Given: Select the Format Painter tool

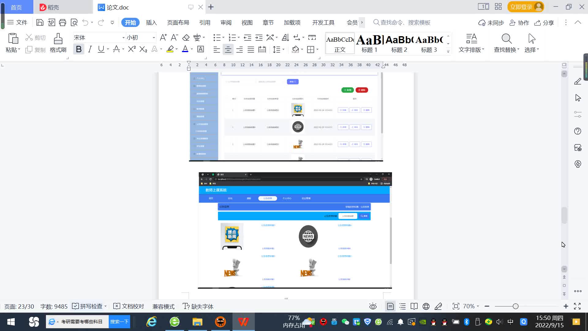Looking at the screenshot, I should 58,43.
